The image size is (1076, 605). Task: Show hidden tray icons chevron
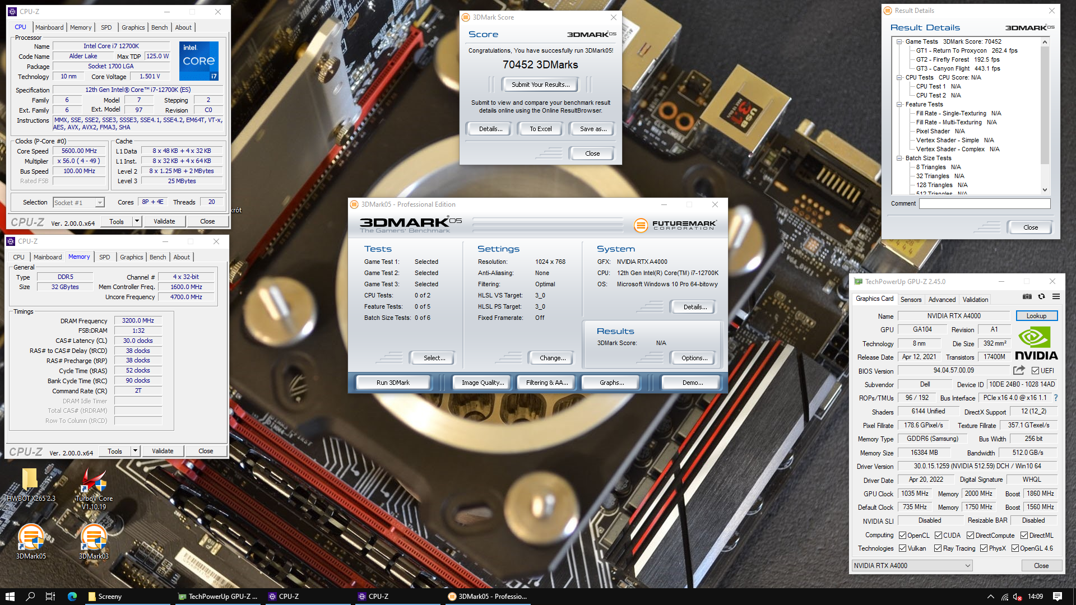click(990, 597)
